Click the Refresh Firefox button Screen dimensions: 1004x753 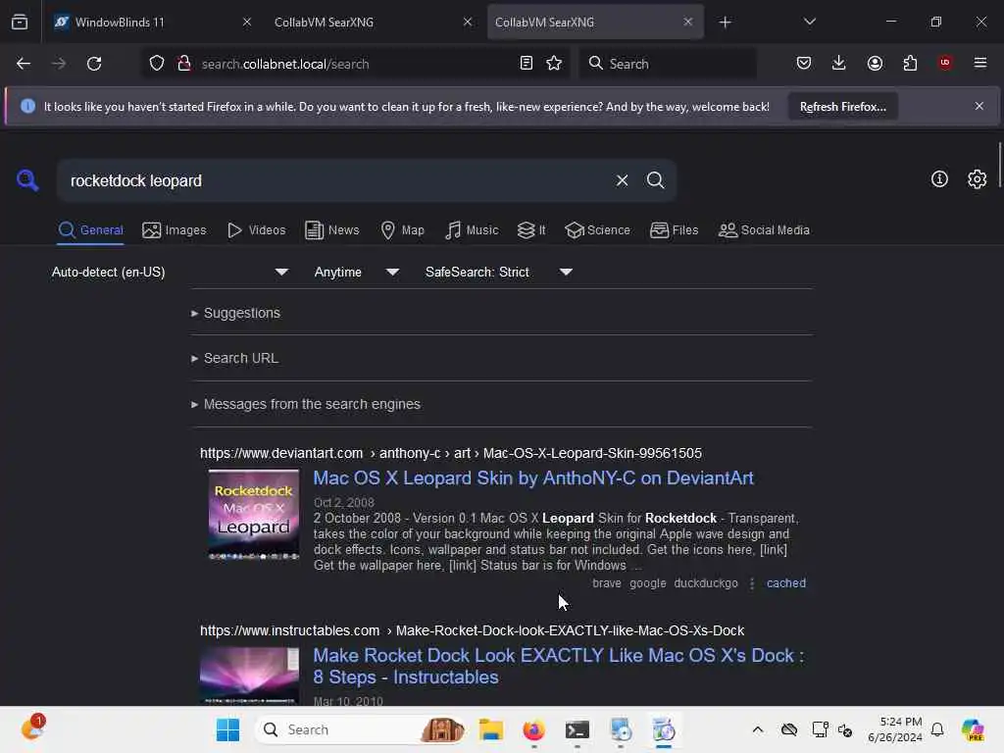[x=842, y=107]
